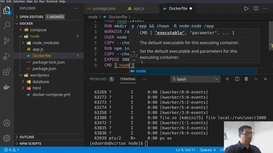The width and height of the screenshot is (273, 153).
Task: Click the Dockerfile breadcrumb segment
Action: coord(118,17)
